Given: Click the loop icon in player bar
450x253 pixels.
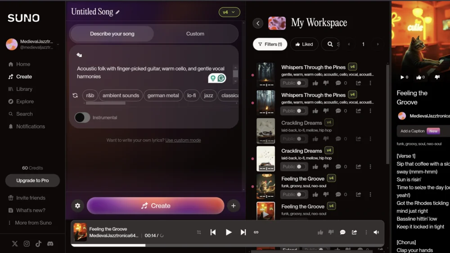Looking at the screenshot, I should pos(256,232).
